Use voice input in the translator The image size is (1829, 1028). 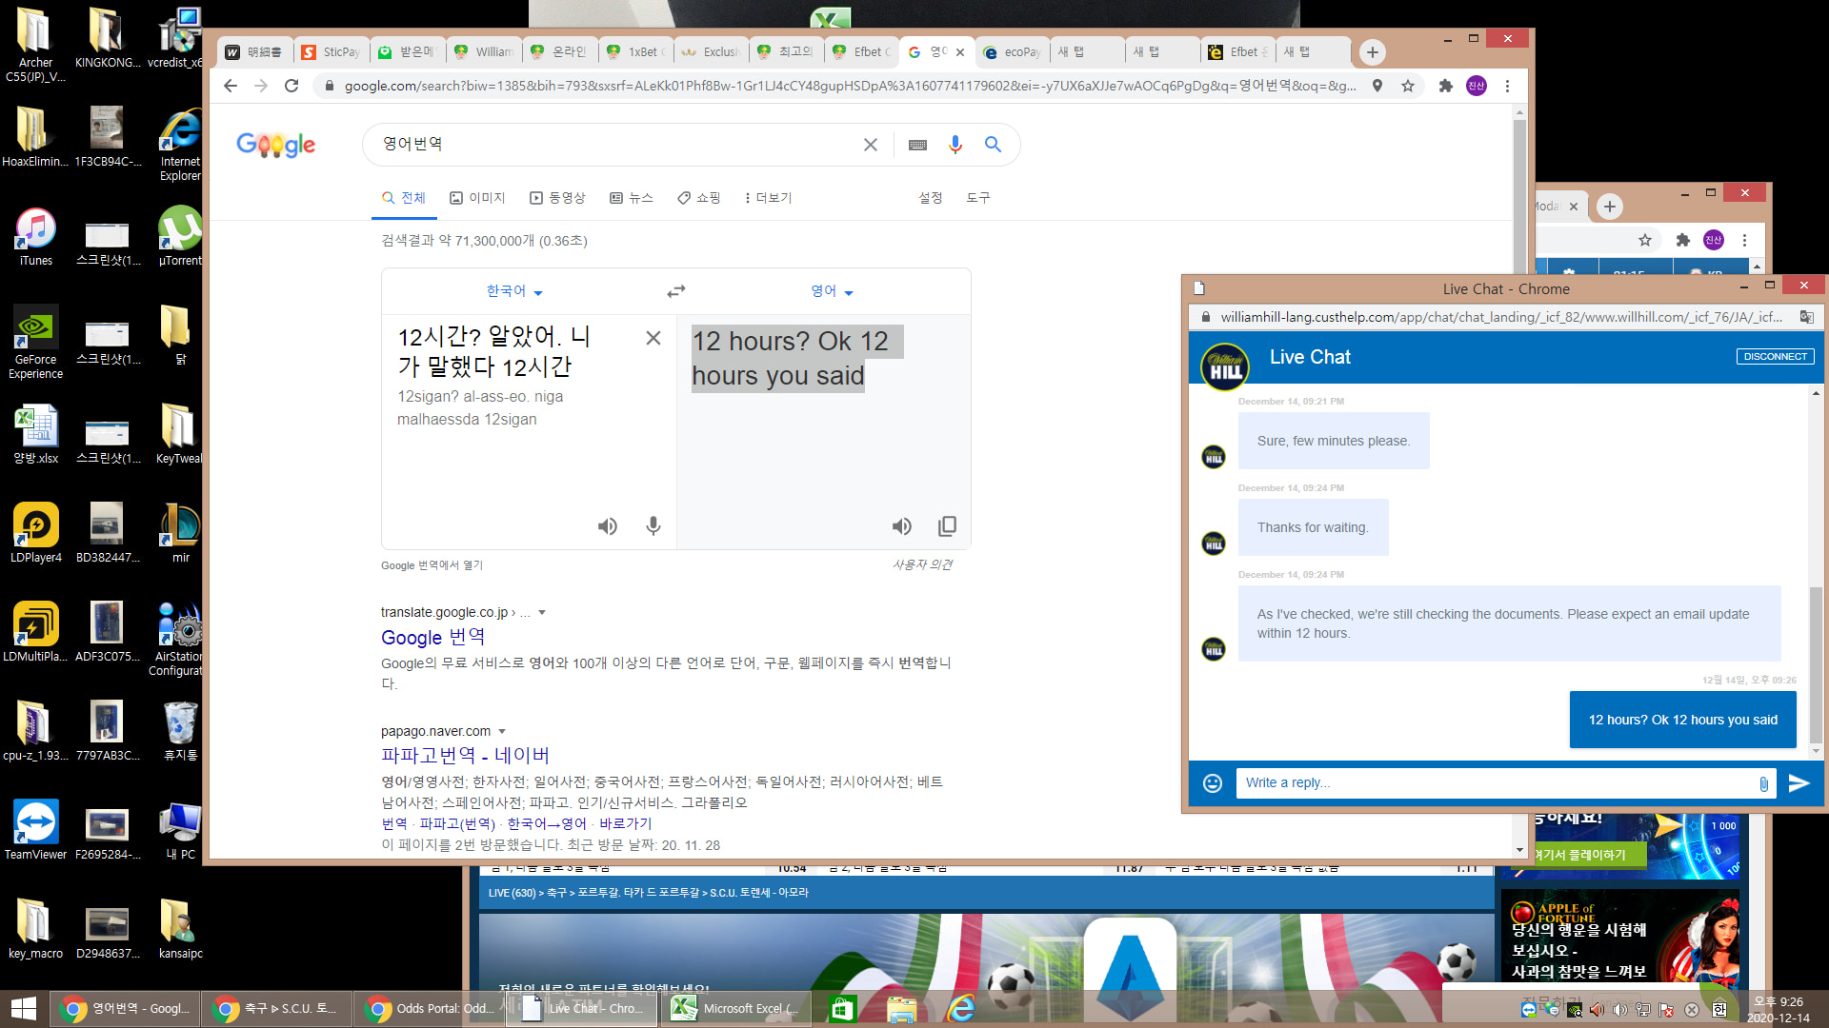tap(653, 526)
